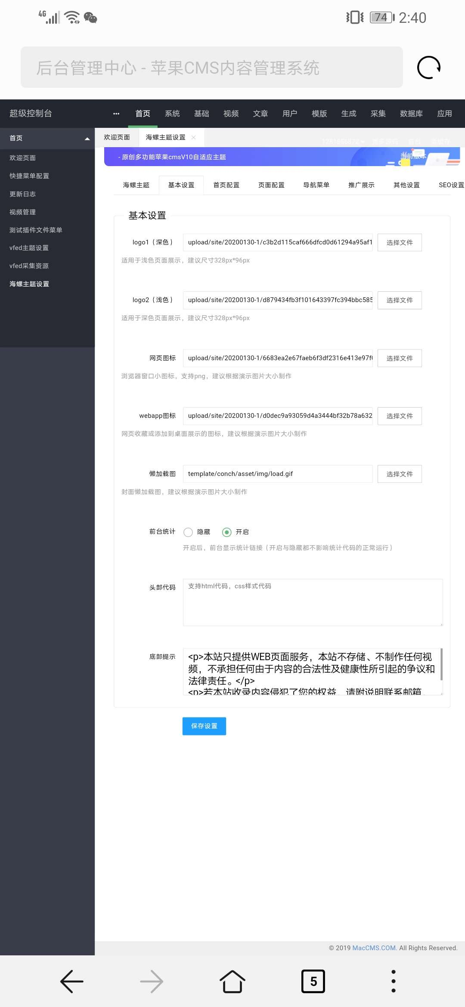Open the browser three-dot menu

pos(393,981)
